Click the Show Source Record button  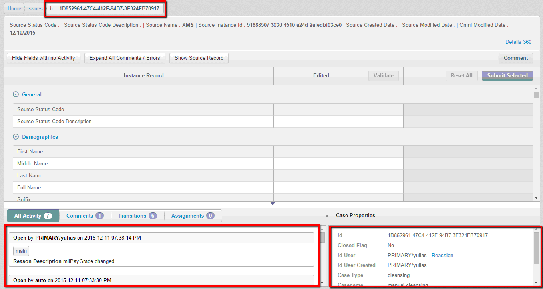click(x=199, y=58)
